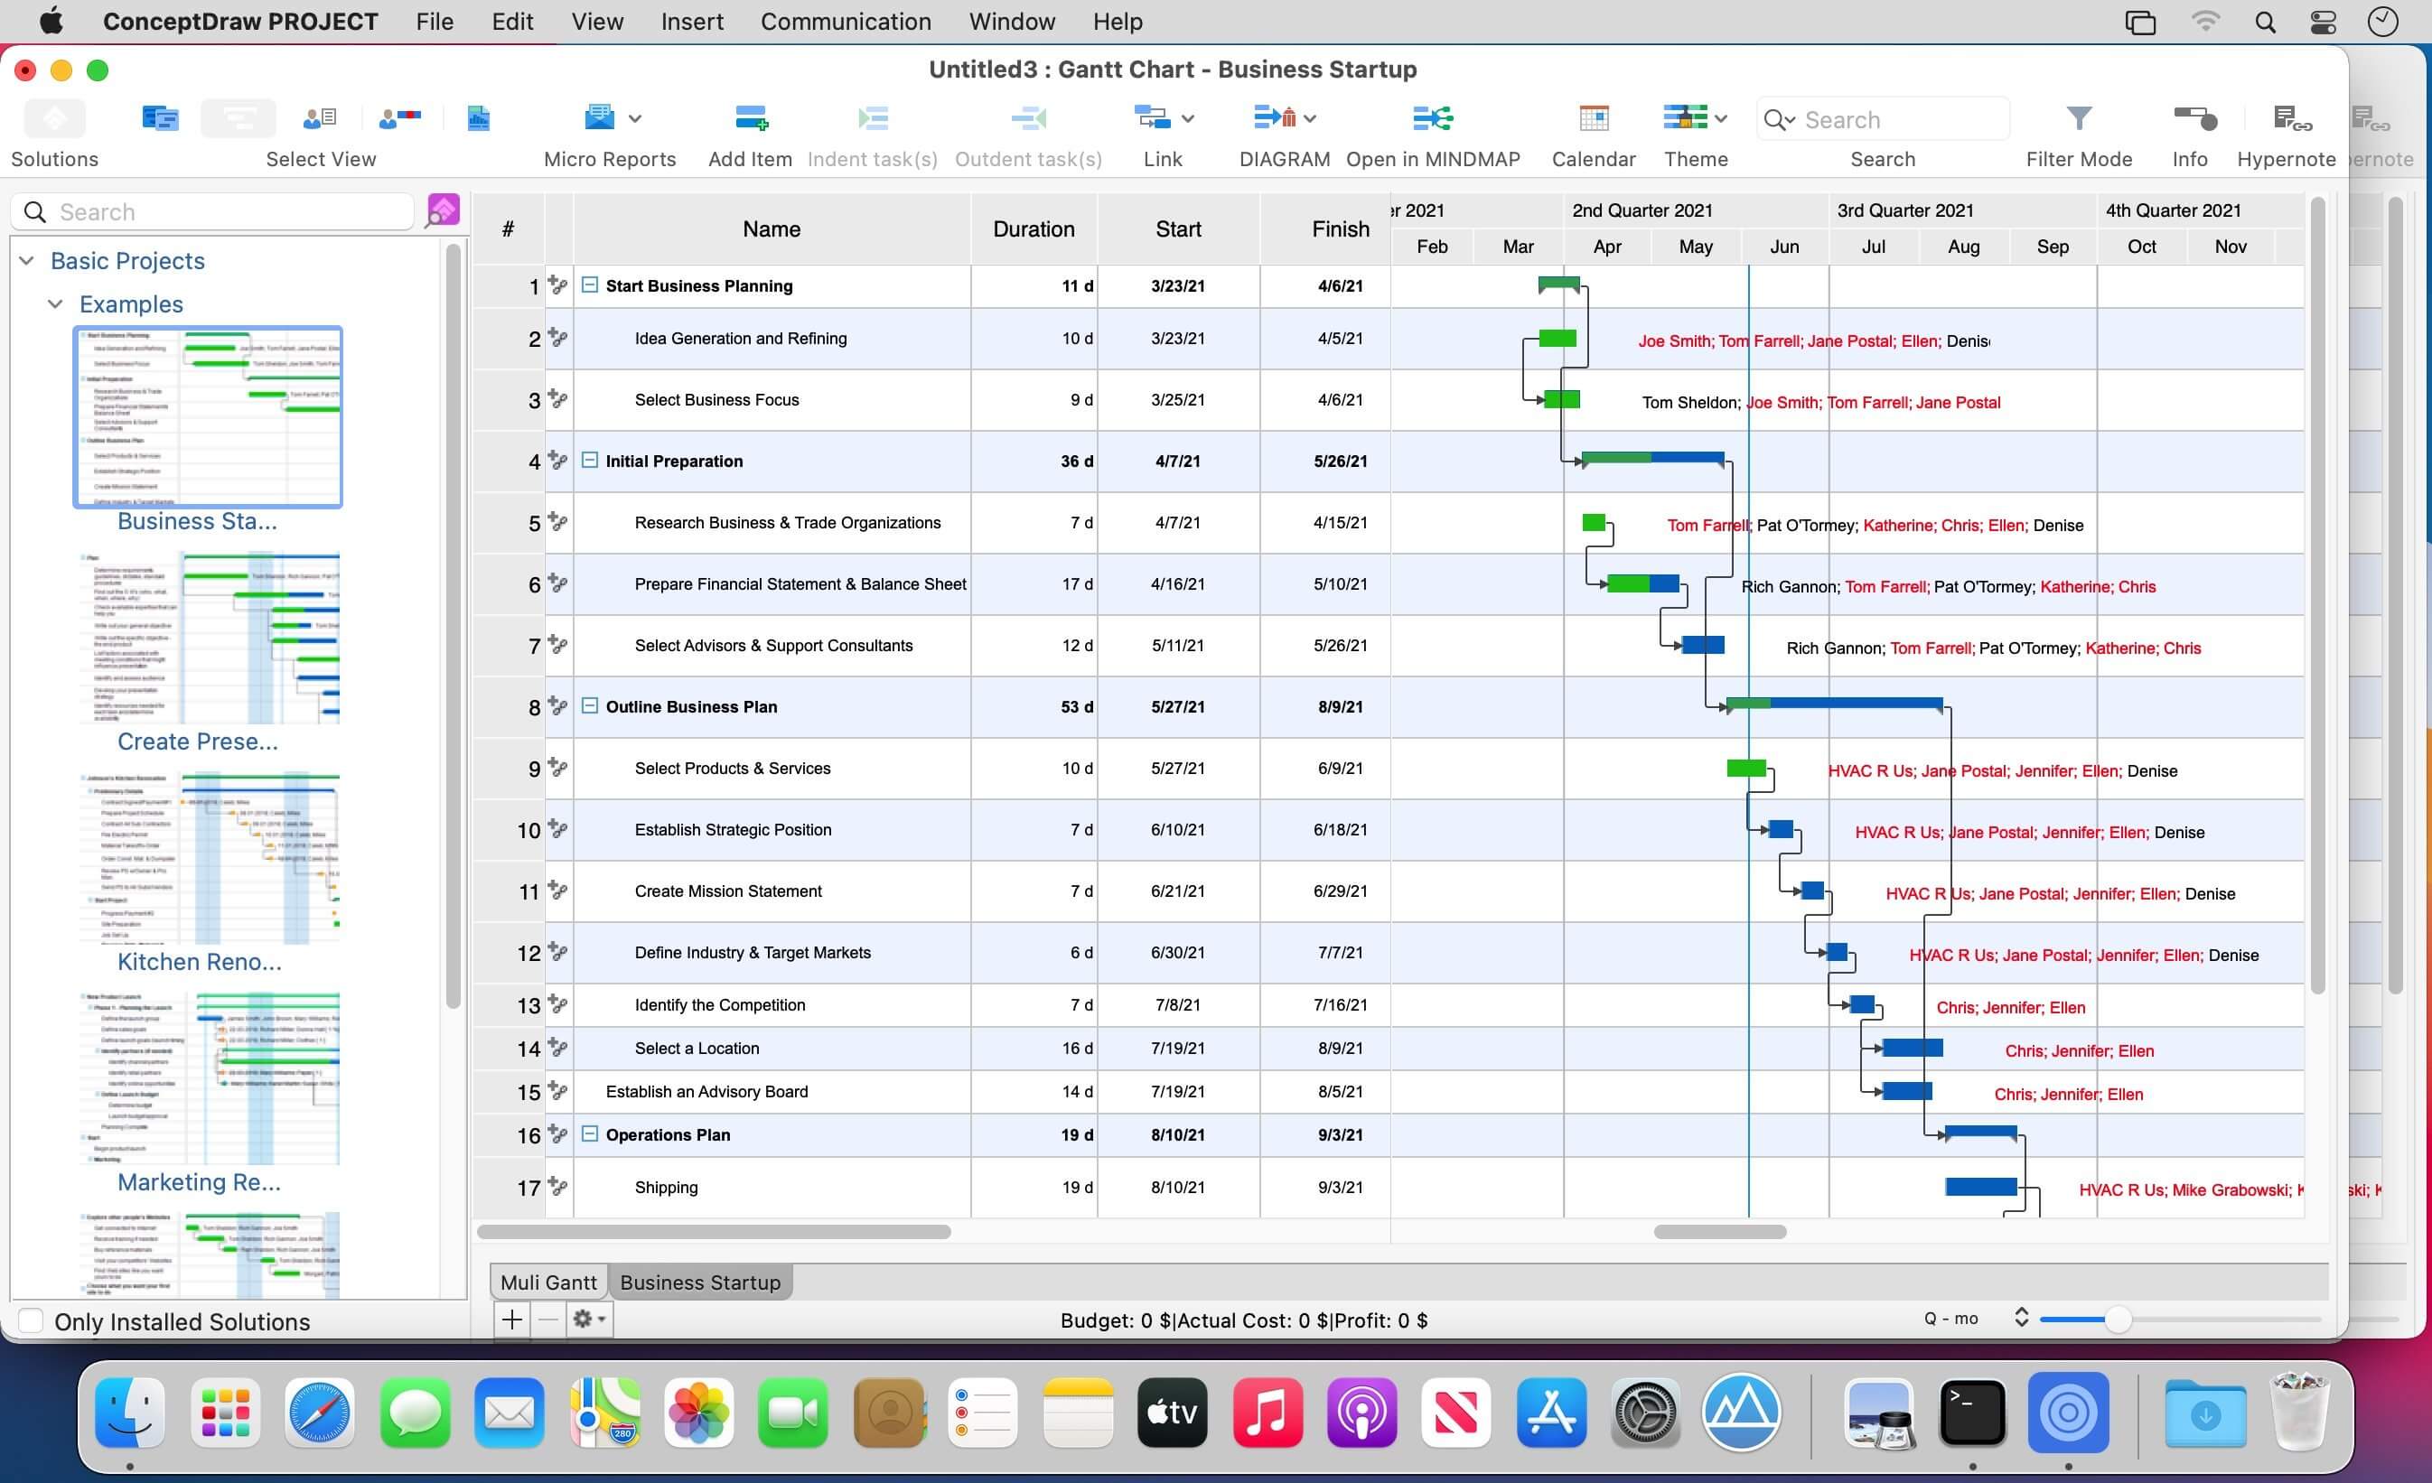Collapse the Basic Projects tree section
Viewport: 2432px width, 1483px height.
click(28, 260)
